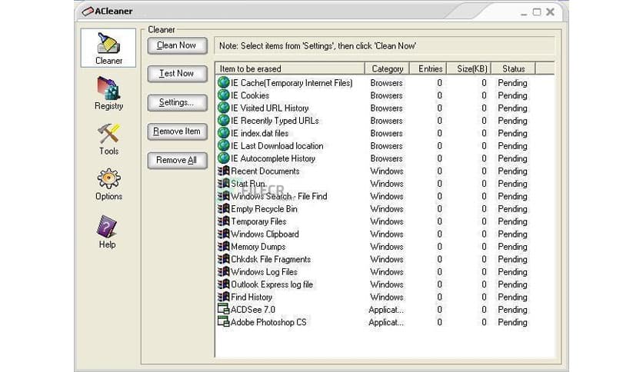Click the globe icon beside IE Cookies
The image size is (643, 372).
(224, 95)
